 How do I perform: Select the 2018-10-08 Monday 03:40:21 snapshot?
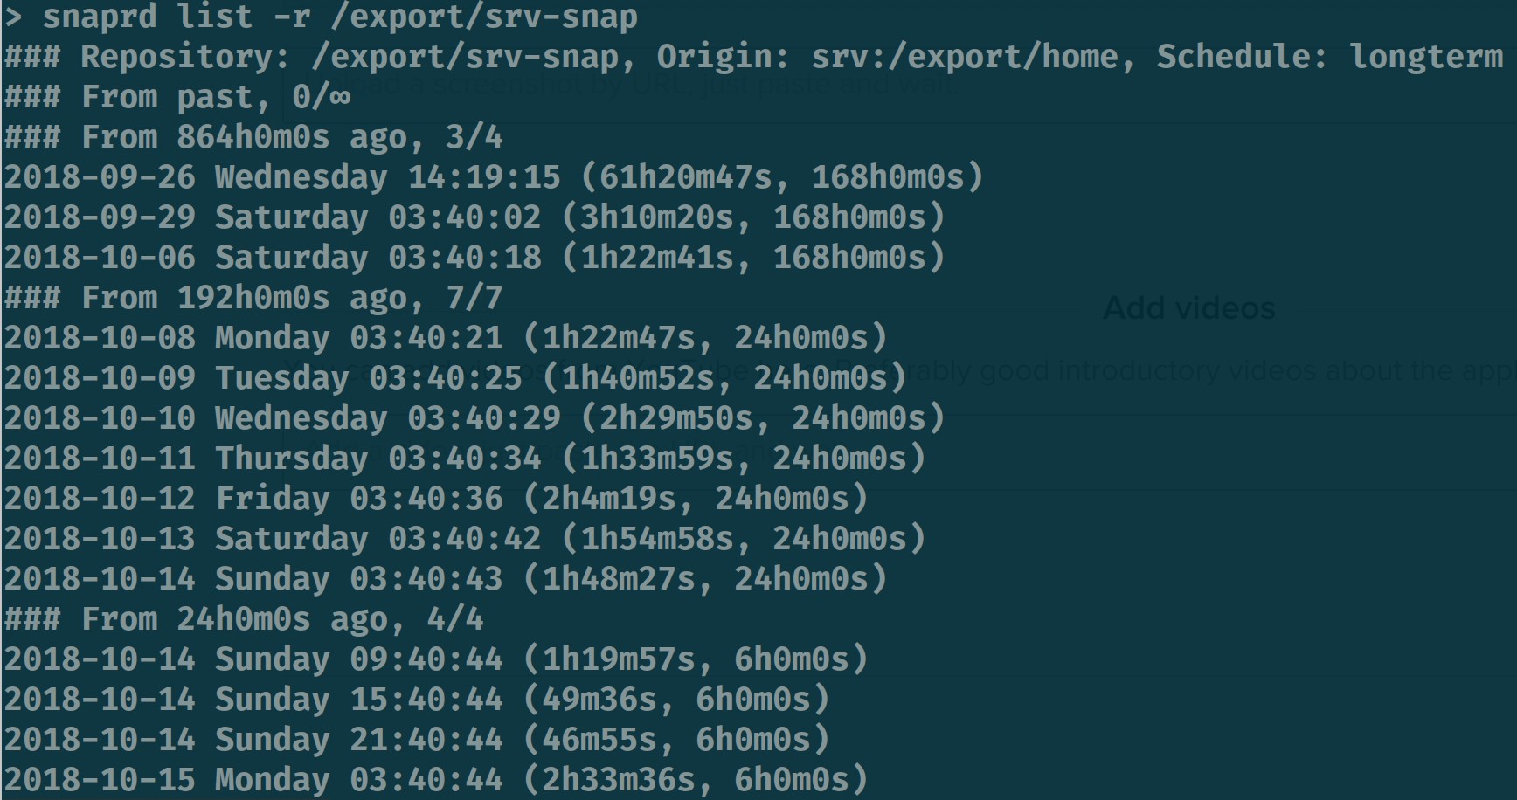pyautogui.click(x=446, y=338)
